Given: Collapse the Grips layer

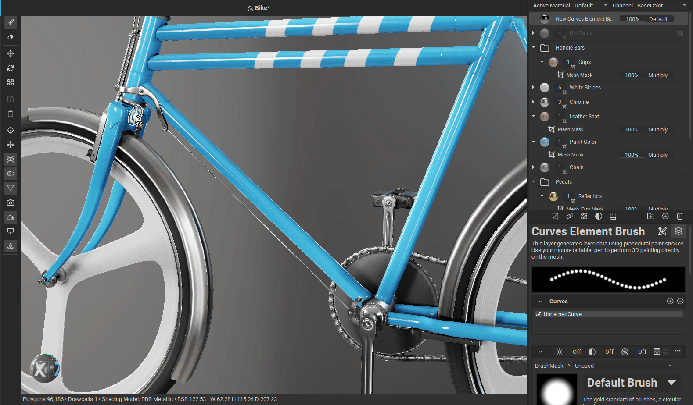Looking at the screenshot, I should click(x=542, y=62).
